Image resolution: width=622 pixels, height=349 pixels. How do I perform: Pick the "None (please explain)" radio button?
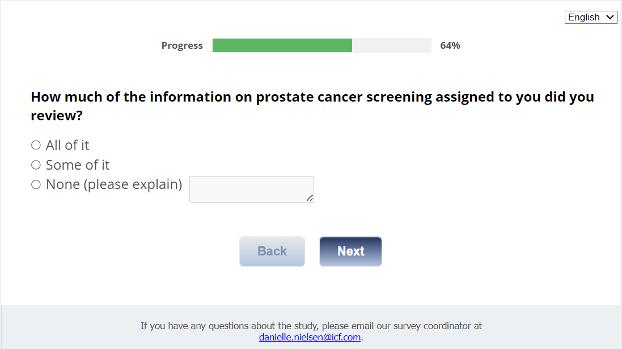tap(36, 184)
